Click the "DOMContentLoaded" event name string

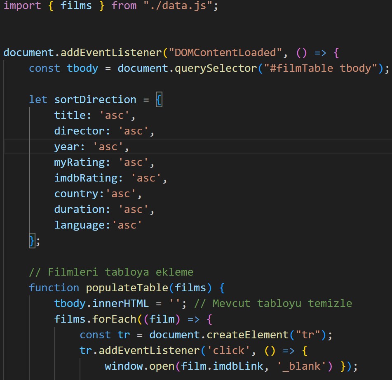click(225, 53)
